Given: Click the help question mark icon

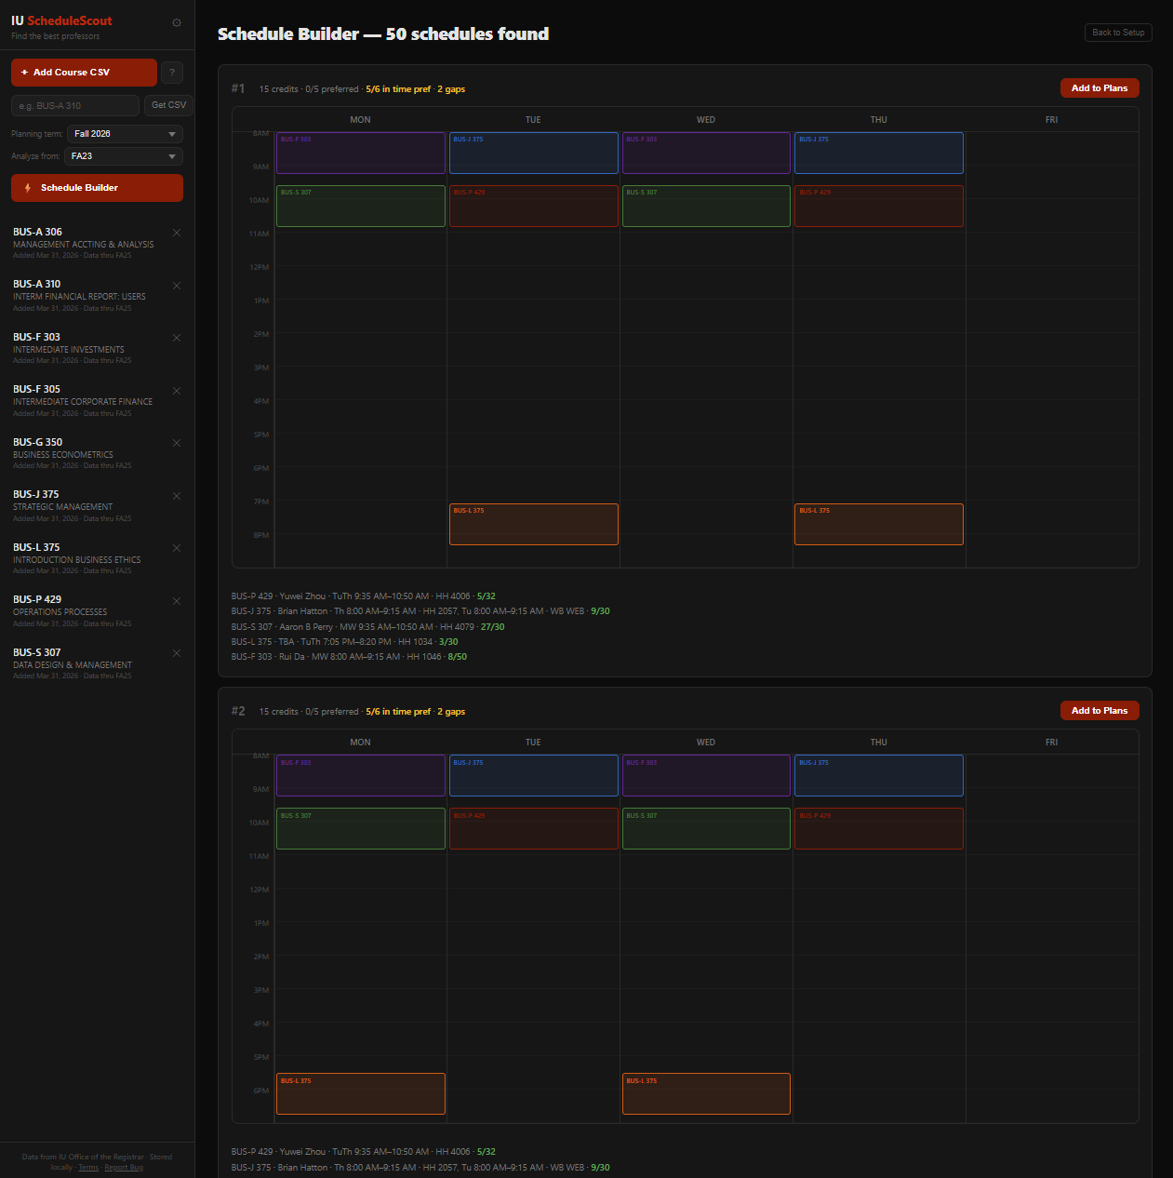Looking at the screenshot, I should pos(171,72).
